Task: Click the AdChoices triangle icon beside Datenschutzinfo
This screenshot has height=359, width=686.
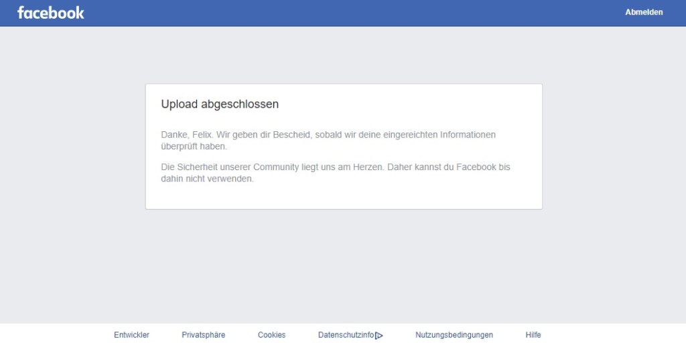Action: 379,336
